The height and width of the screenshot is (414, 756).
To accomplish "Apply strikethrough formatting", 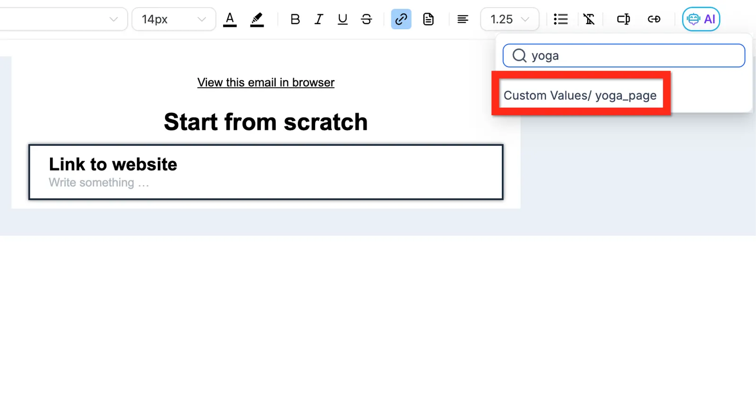I will (366, 19).
